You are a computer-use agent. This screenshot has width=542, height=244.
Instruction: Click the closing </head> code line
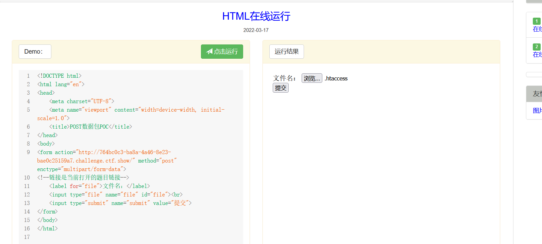click(x=47, y=135)
